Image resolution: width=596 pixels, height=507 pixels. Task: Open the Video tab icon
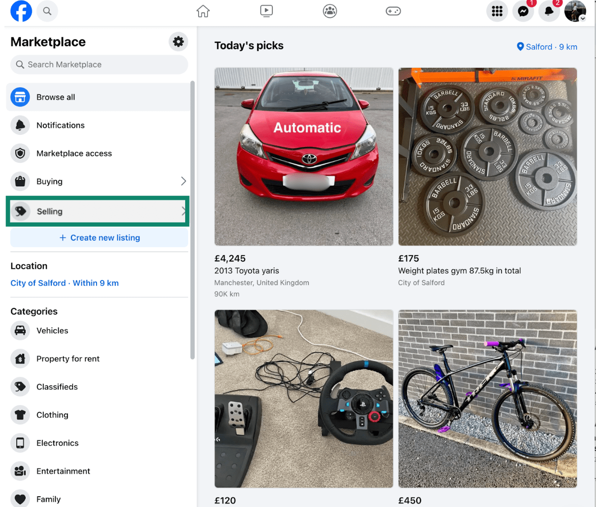tap(266, 11)
